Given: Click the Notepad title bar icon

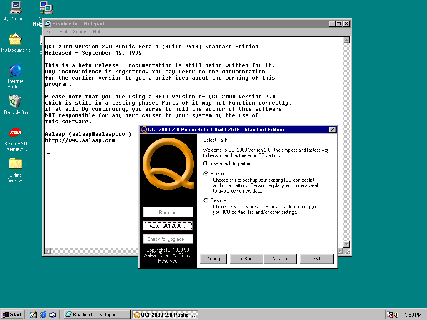Looking at the screenshot, I should coord(48,24).
